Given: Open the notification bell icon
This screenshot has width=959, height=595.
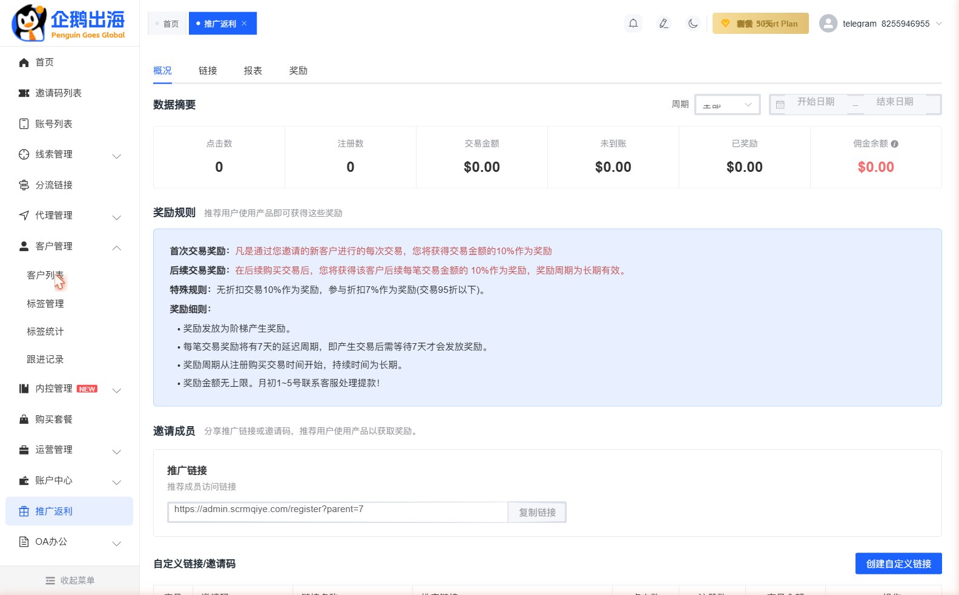Looking at the screenshot, I should (633, 24).
